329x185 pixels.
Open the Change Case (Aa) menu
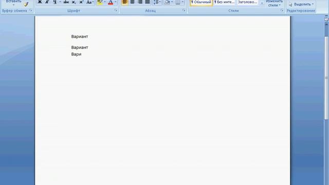coord(90,2)
